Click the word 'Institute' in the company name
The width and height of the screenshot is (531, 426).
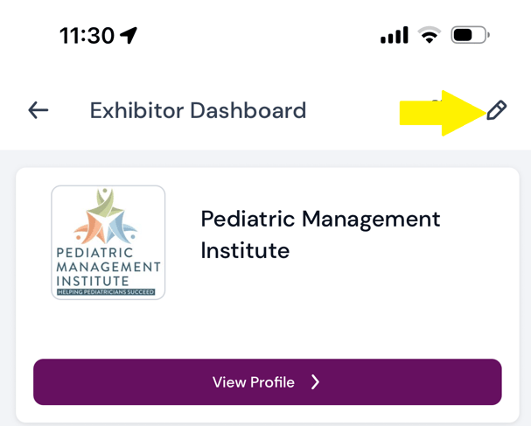245,251
